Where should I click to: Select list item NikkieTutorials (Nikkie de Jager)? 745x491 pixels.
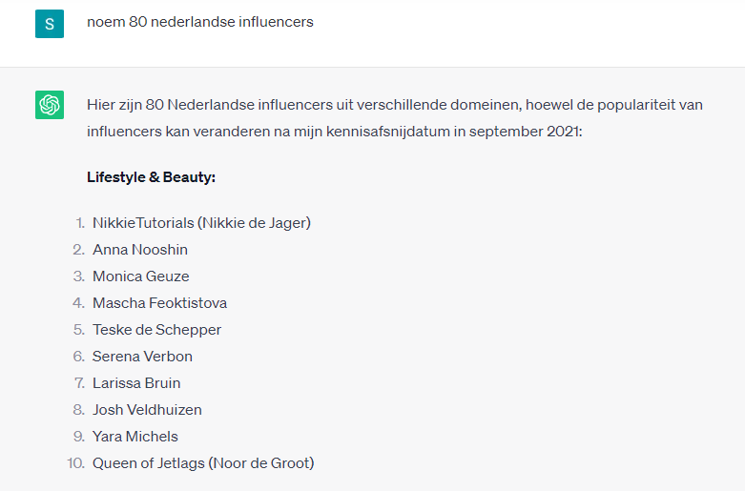click(x=201, y=223)
